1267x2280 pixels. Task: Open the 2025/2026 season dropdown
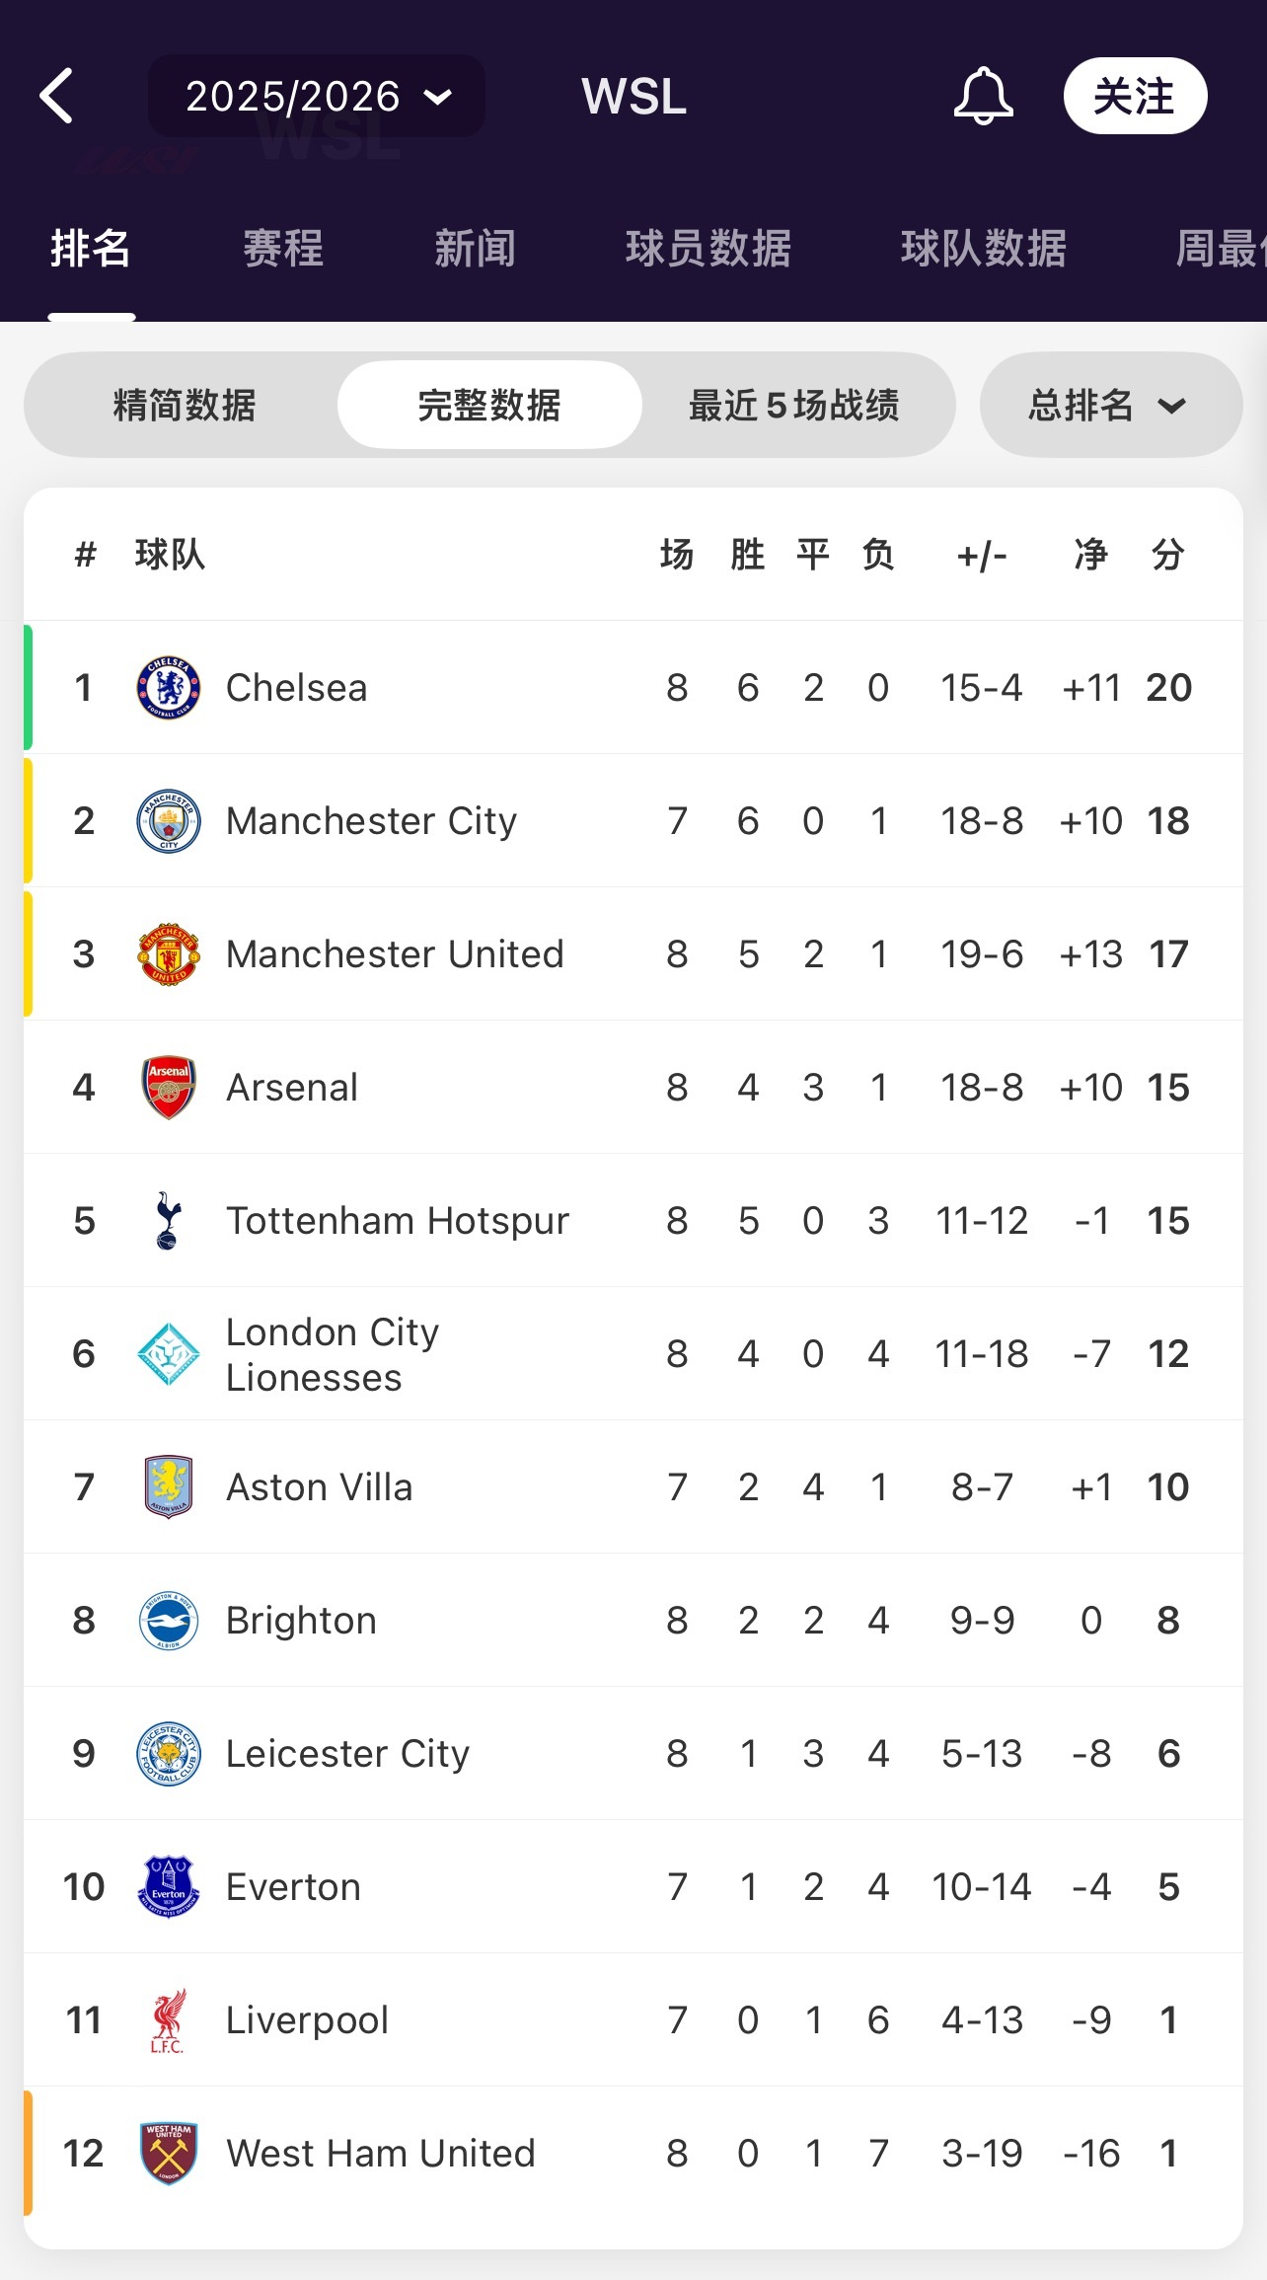[317, 96]
